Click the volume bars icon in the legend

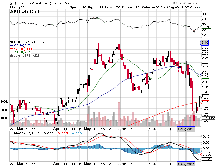pyautogui.click(x=12, y=55)
